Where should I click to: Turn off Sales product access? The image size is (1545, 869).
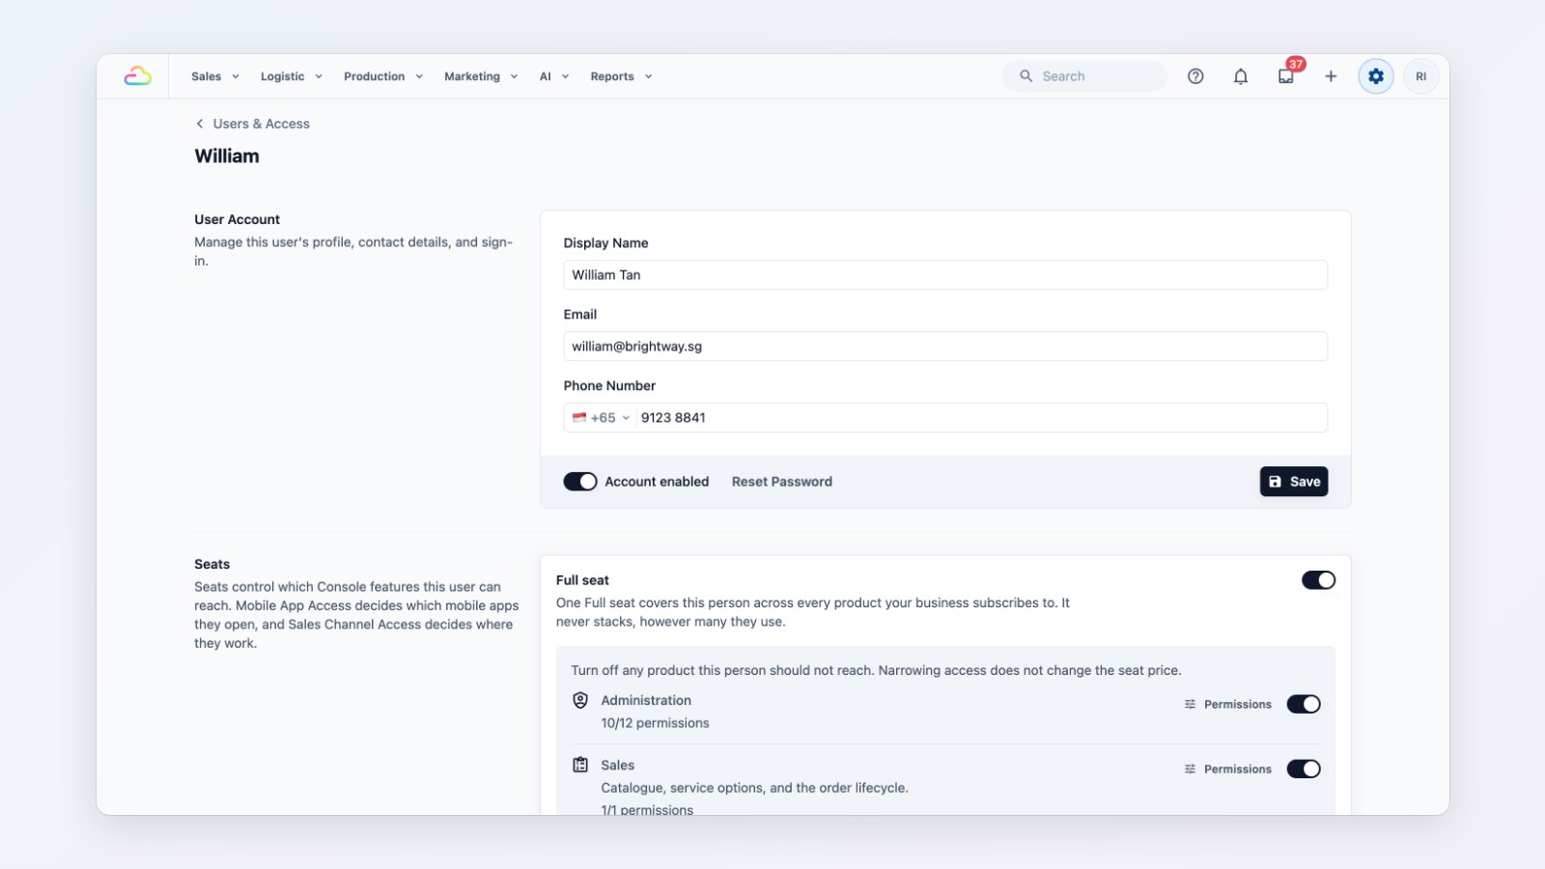coord(1304,770)
